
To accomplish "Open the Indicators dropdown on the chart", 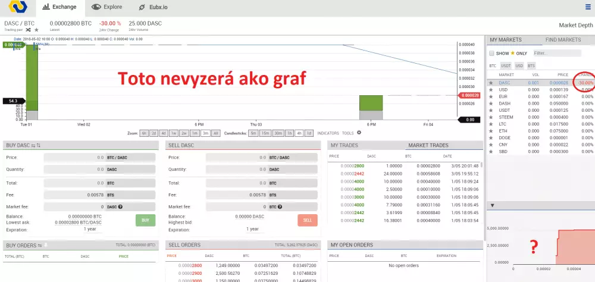I will [328, 133].
